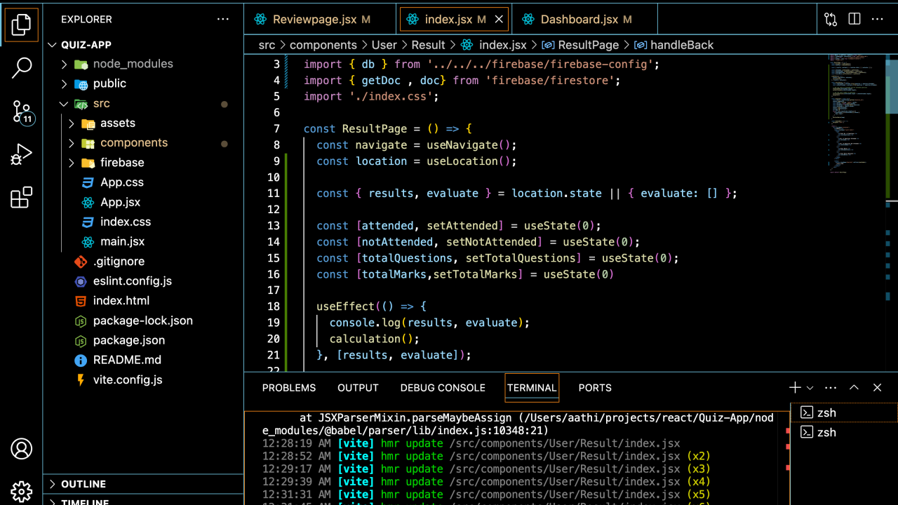This screenshot has height=505, width=898.
Task: Maximize the terminal panel size
Action: (854, 388)
